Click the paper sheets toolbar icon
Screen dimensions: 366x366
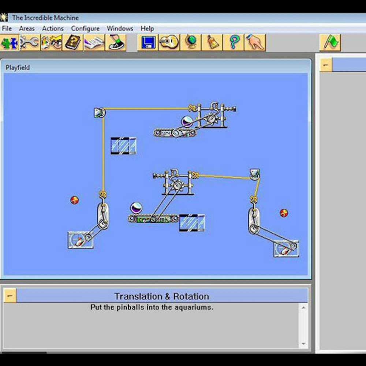tap(94, 42)
